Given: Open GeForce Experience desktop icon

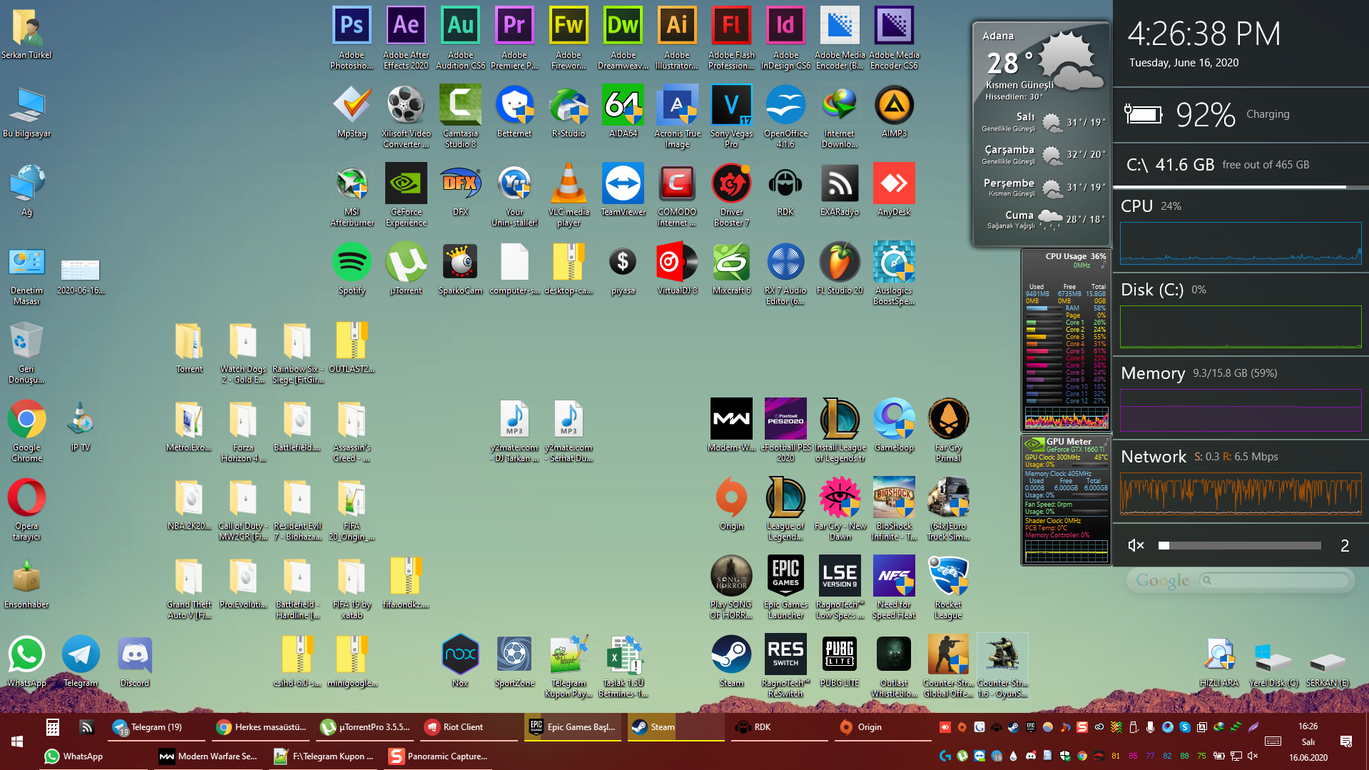Looking at the screenshot, I should pos(406,195).
